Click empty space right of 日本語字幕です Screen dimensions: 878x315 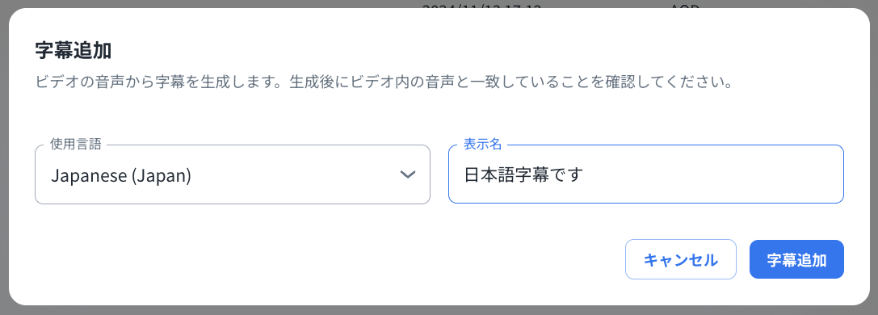pos(711,175)
